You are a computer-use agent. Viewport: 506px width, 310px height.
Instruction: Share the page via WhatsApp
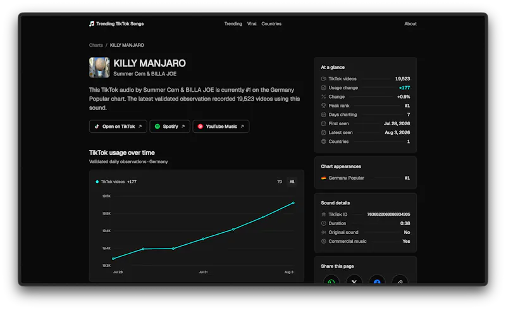click(x=331, y=280)
